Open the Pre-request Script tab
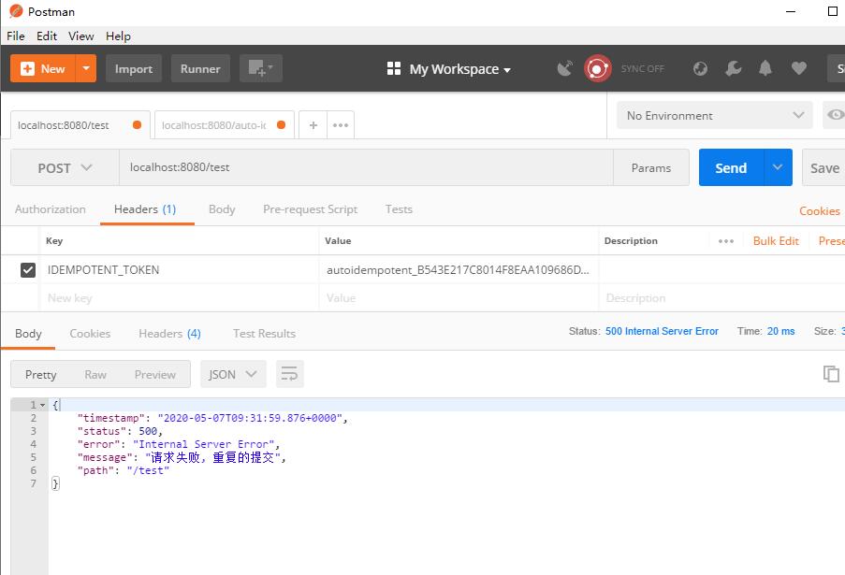The width and height of the screenshot is (845, 575). click(310, 209)
